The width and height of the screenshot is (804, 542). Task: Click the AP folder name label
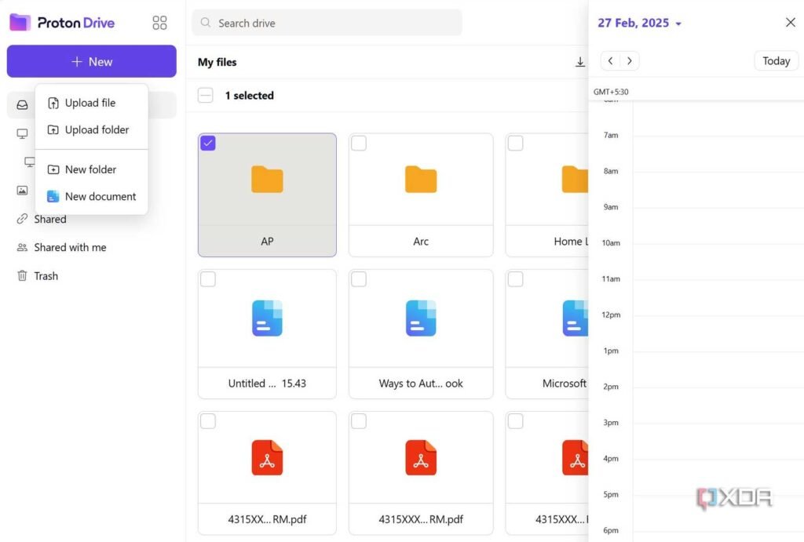[x=267, y=242]
